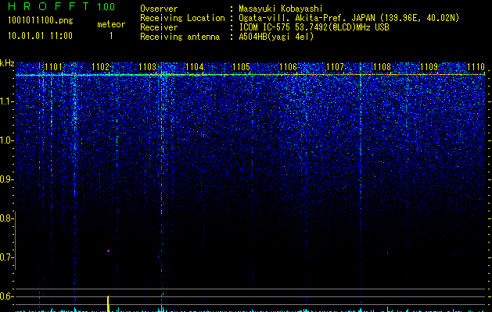This screenshot has width=492, height=312.
Task: Click the 1103 time marker
Action: pyautogui.click(x=148, y=66)
